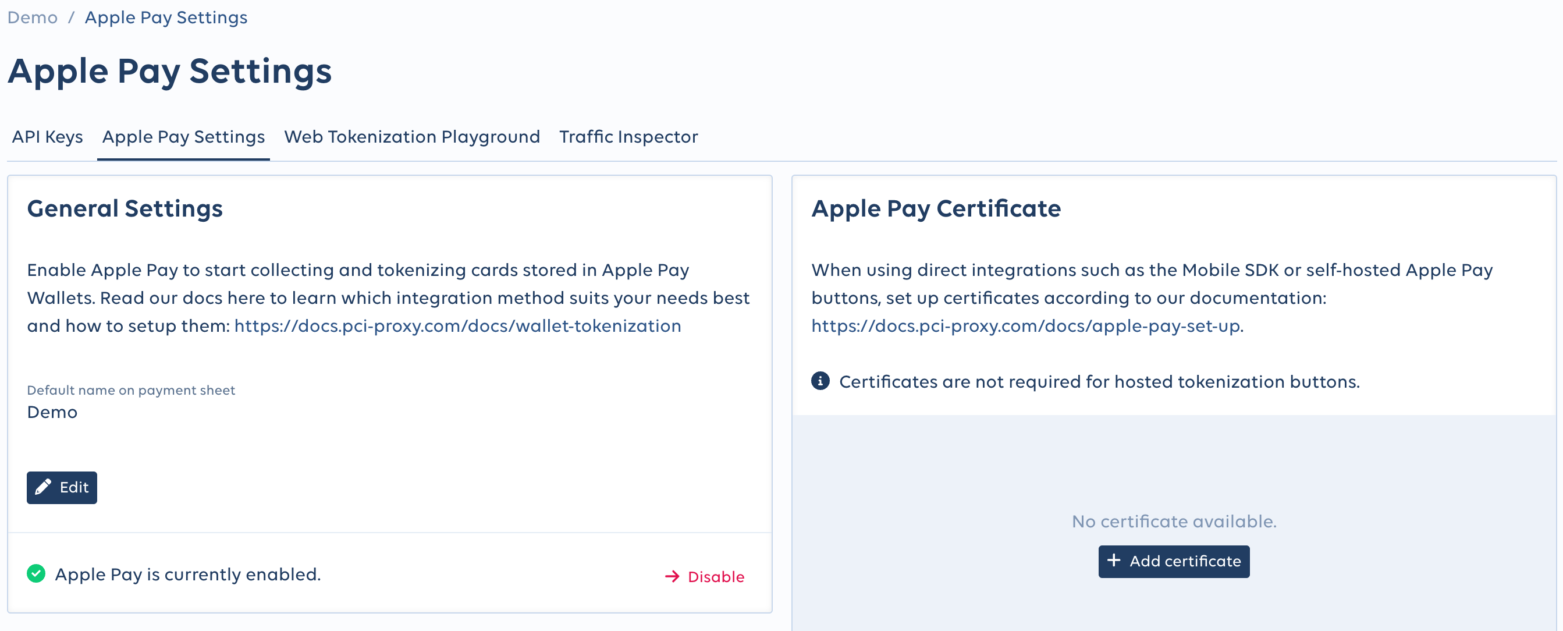Click the Demo payment sheet name value
The width and height of the screenshot is (1563, 631).
pos(52,412)
